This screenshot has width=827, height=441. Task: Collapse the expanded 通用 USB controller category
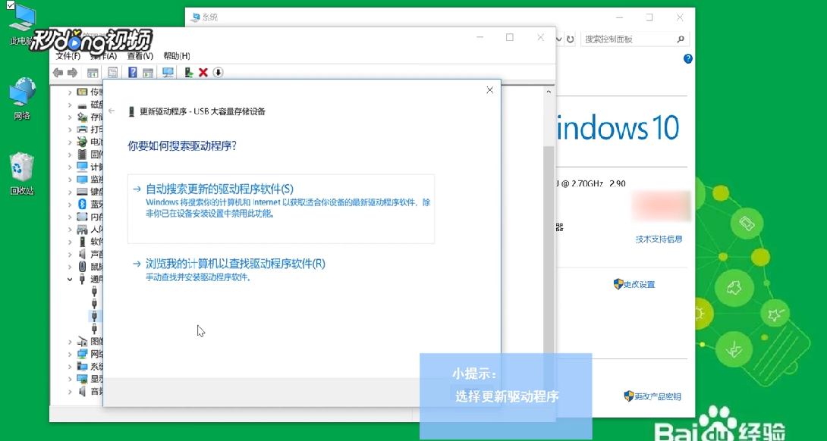tap(70, 280)
